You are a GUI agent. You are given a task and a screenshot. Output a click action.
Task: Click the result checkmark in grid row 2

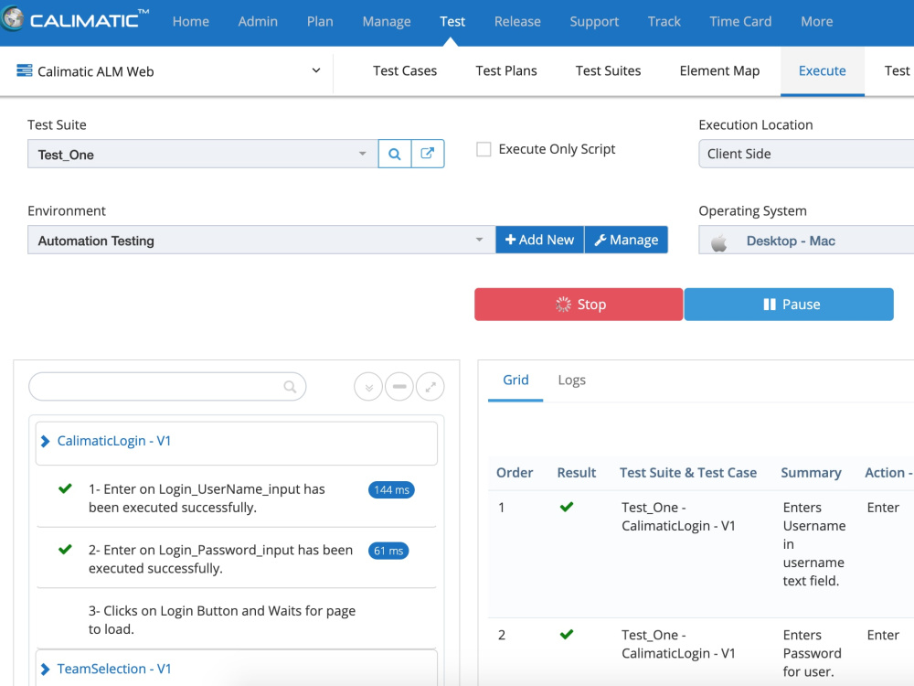point(567,634)
